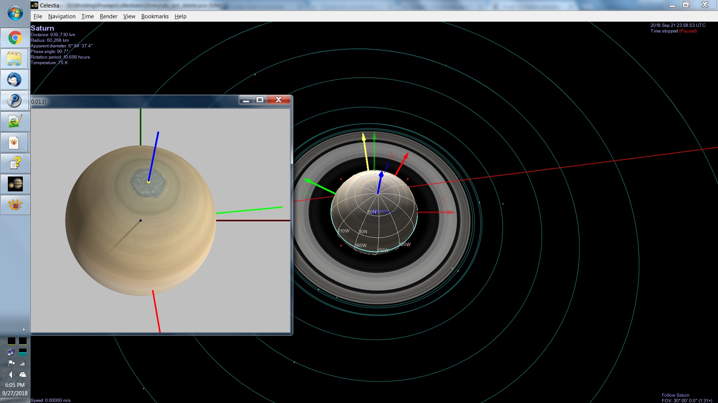
Task: Open the Render menu
Action: 108,16
